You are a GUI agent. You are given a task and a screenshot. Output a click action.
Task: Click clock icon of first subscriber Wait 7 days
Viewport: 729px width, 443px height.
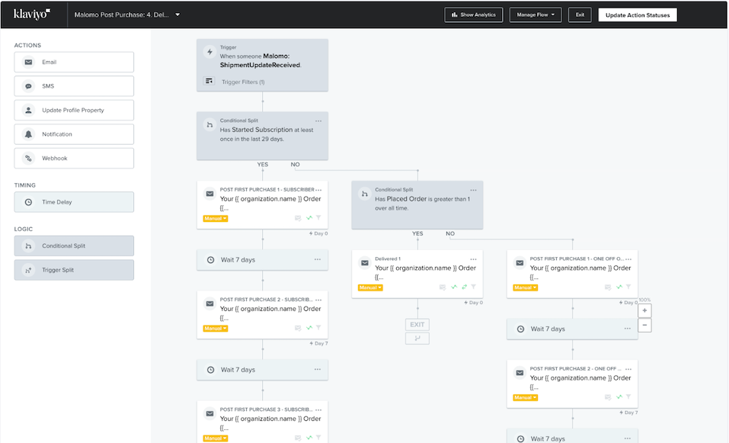210,260
